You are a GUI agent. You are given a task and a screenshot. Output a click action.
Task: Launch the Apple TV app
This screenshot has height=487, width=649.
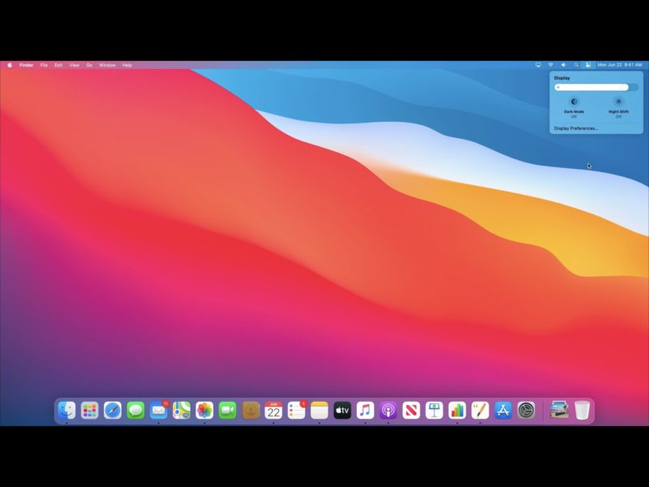(x=342, y=411)
